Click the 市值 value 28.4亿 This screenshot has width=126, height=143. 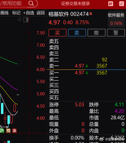tap(118, 118)
